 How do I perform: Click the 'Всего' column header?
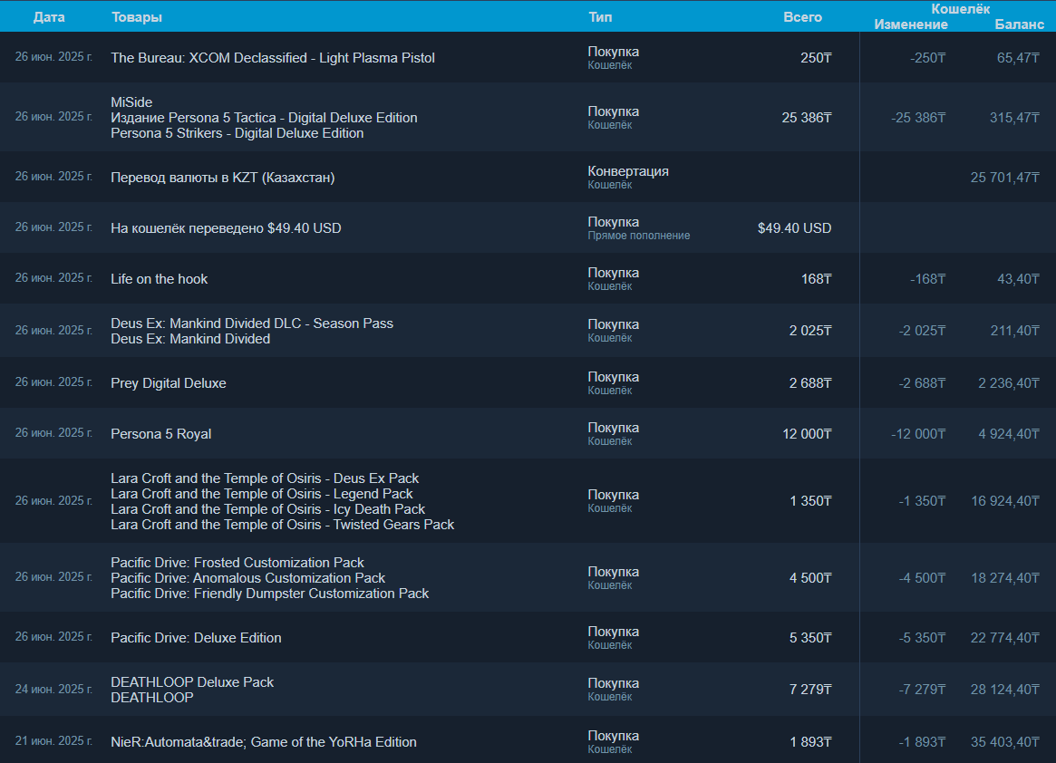pos(802,17)
